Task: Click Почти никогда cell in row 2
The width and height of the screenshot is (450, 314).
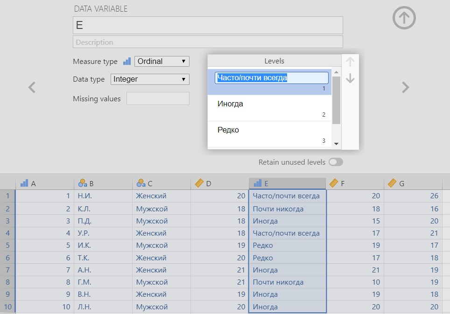Action: pos(288,209)
